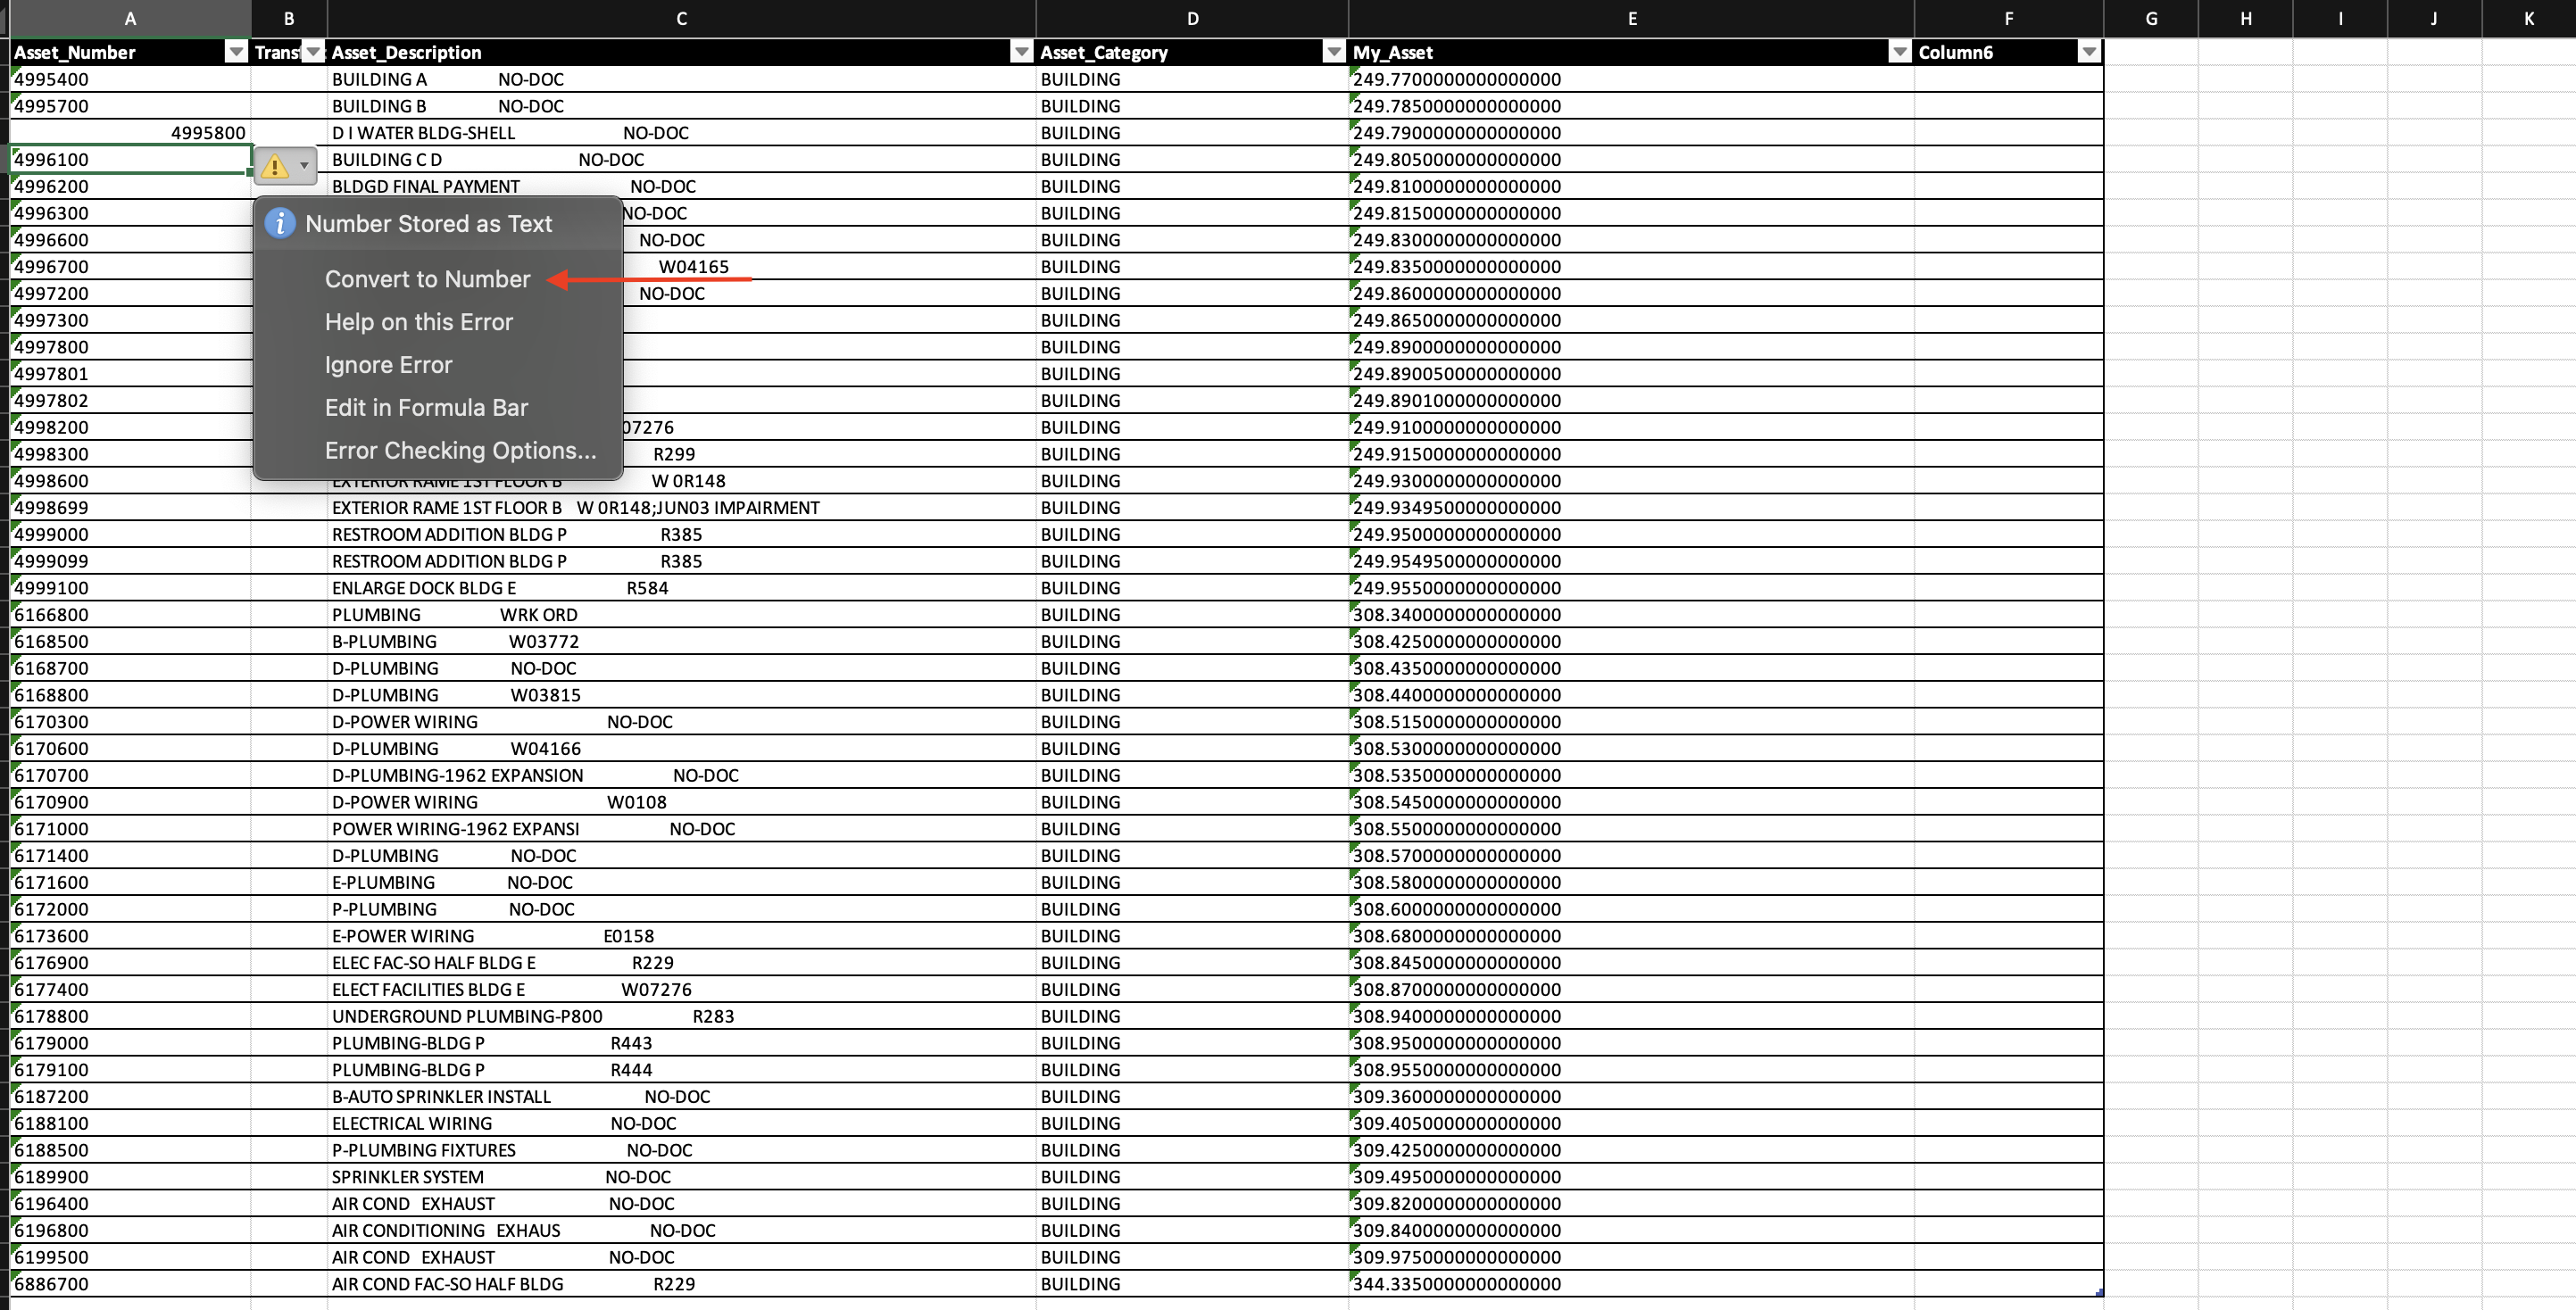2576x1310 pixels.
Task: Choose Convert to Number in menu
Action: (x=427, y=279)
